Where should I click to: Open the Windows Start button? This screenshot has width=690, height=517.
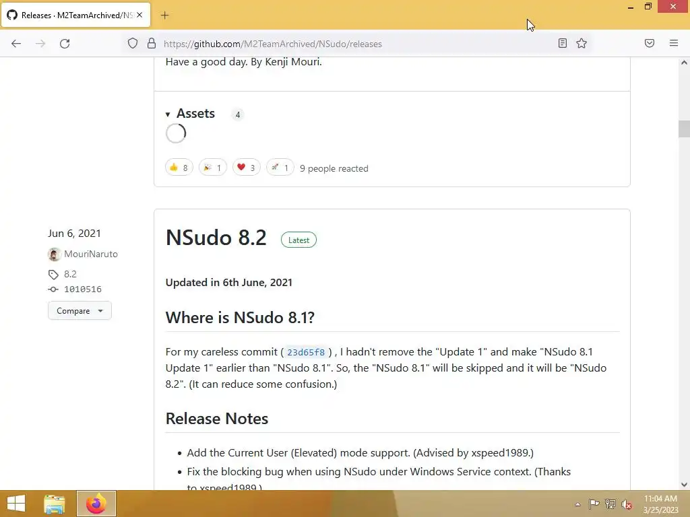16,504
